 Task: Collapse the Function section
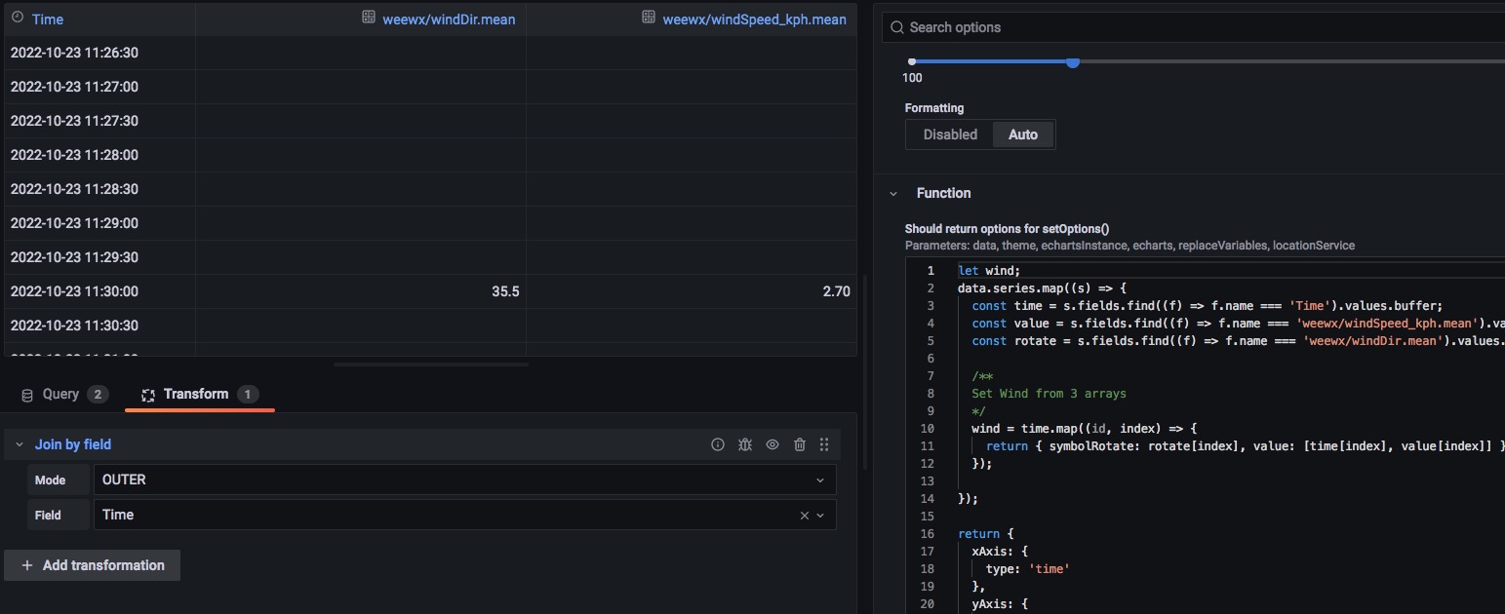point(893,193)
